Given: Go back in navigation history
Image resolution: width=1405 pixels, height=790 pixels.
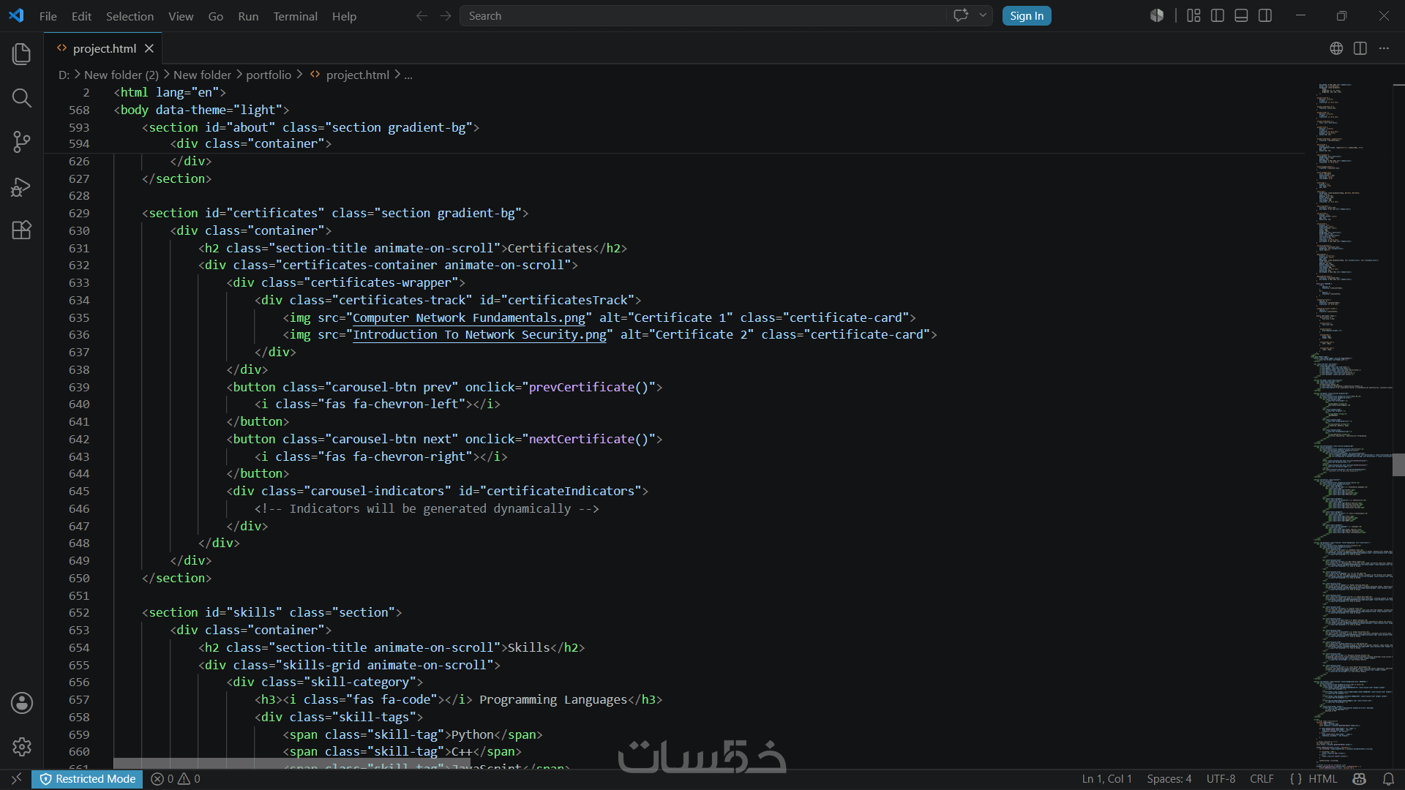Looking at the screenshot, I should pyautogui.click(x=421, y=16).
